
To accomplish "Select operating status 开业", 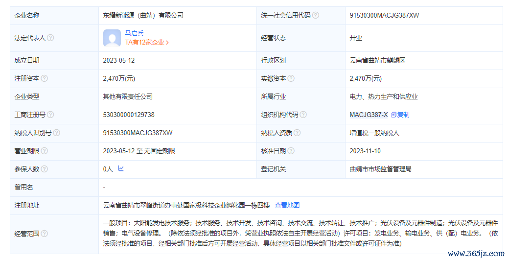I will (x=356, y=38).
